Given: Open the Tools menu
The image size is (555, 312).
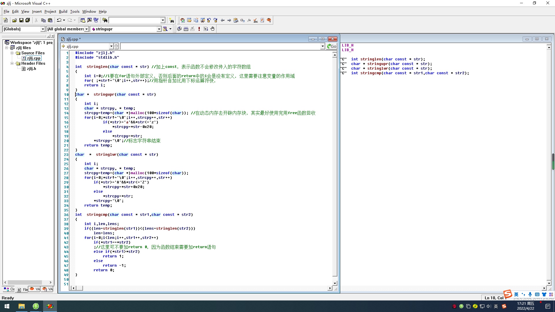Looking at the screenshot, I should [x=75, y=12].
